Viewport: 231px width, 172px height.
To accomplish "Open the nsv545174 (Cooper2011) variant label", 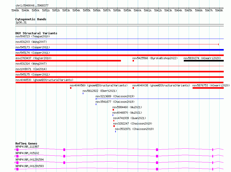I will pyautogui.click(x=33, y=53).
